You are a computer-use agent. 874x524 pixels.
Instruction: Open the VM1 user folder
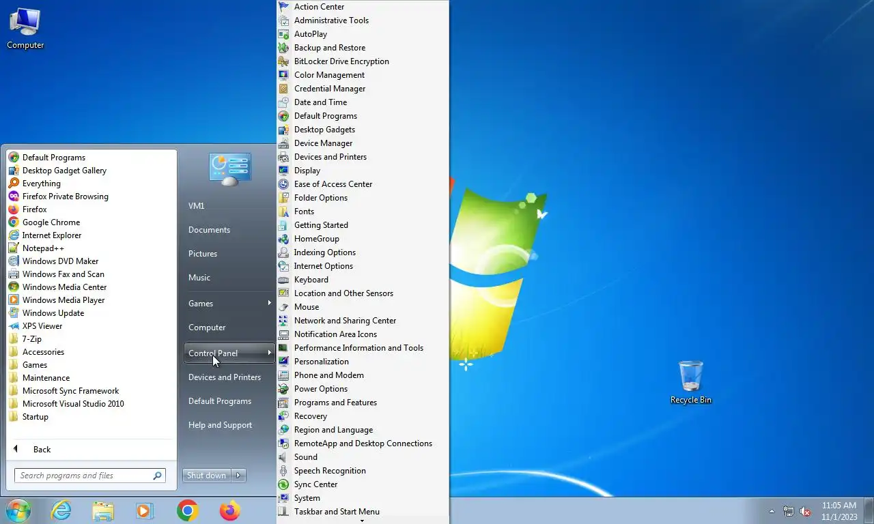(x=229, y=206)
